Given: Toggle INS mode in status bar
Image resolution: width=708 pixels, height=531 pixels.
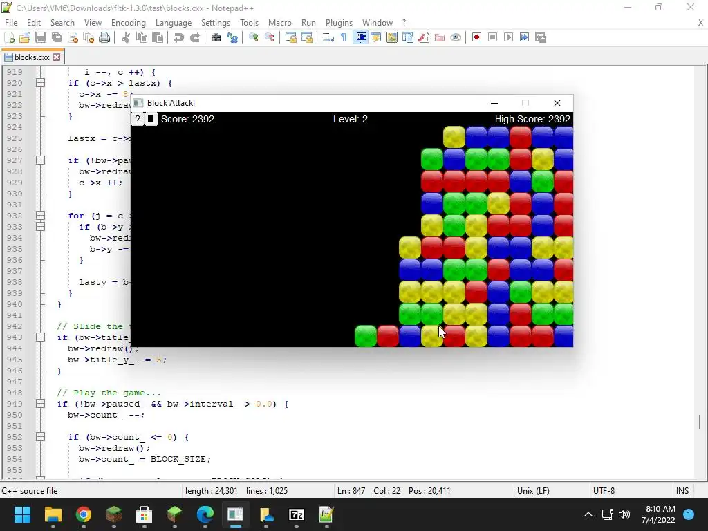Looking at the screenshot, I should coord(682,491).
